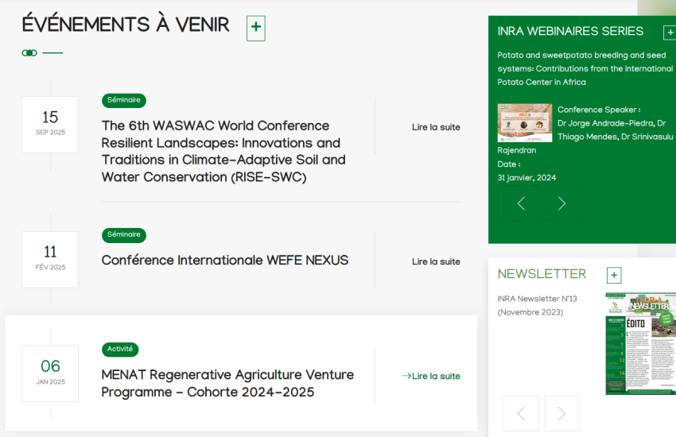Click plus icon beside Newsletter heading

[613, 276]
